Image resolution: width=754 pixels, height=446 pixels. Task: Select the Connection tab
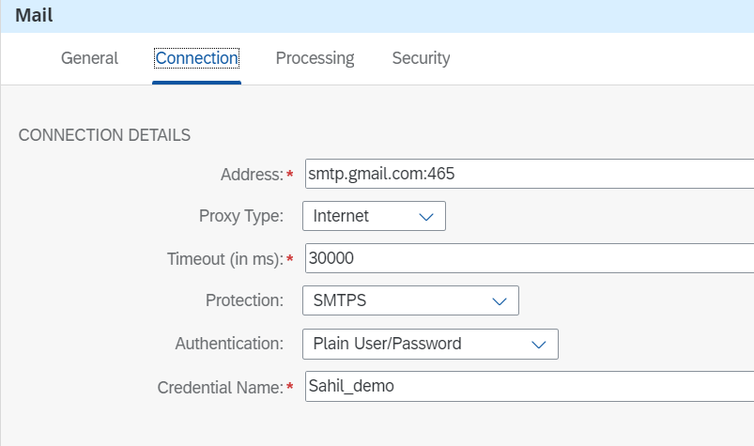196,58
